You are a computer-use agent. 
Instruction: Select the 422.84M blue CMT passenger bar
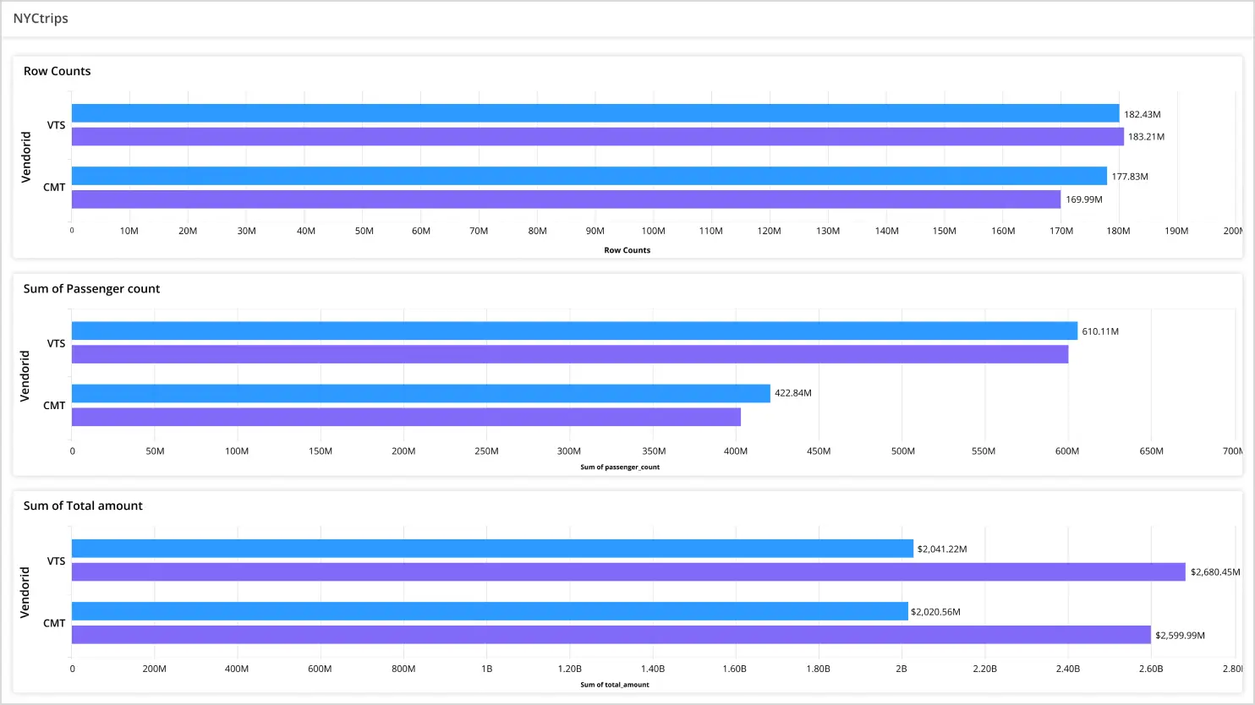[420, 393]
